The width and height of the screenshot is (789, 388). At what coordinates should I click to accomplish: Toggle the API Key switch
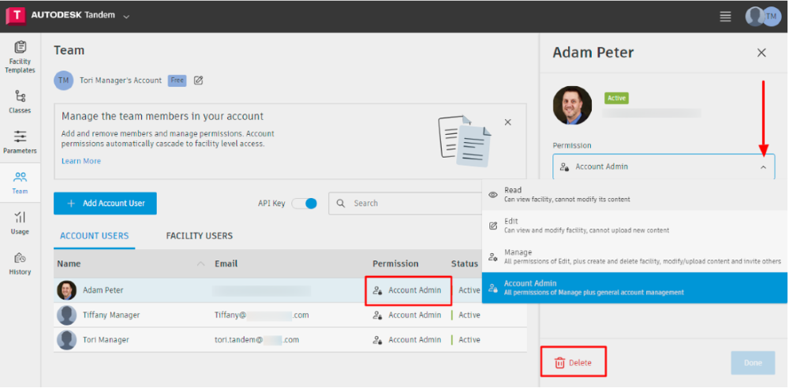305,203
